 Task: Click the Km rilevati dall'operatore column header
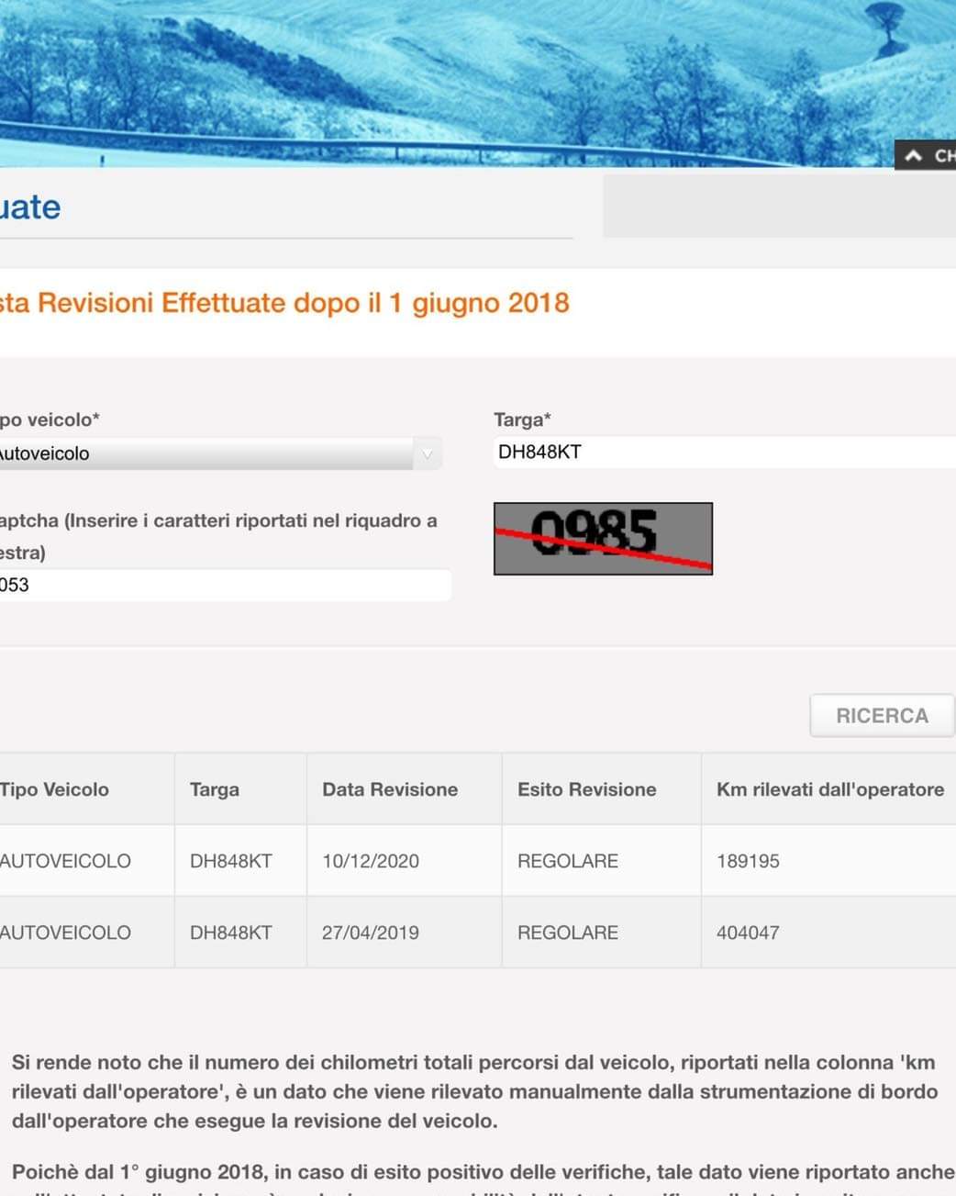pos(830,789)
